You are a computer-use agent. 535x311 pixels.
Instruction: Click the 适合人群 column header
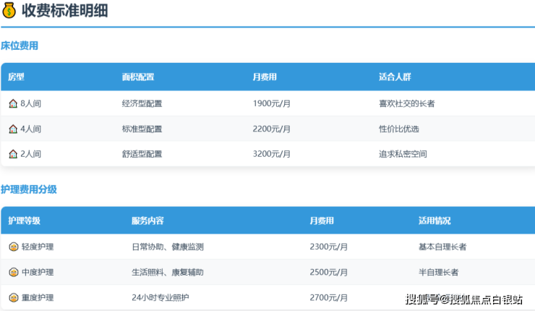(x=395, y=77)
